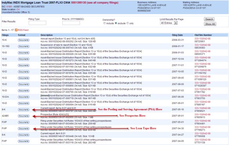This screenshot has width=229, height=145.
Task: Focus the Filing Type input field
Action: 37,23
